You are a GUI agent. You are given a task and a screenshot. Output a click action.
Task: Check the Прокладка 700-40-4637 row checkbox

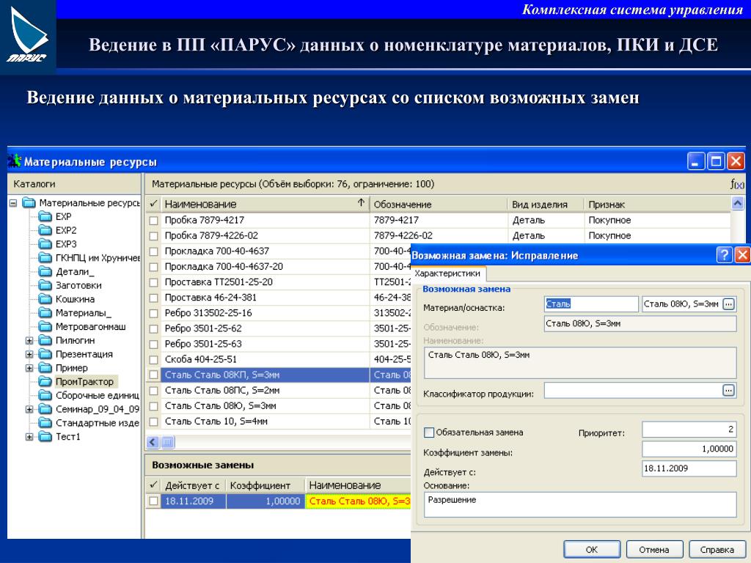[153, 251]
